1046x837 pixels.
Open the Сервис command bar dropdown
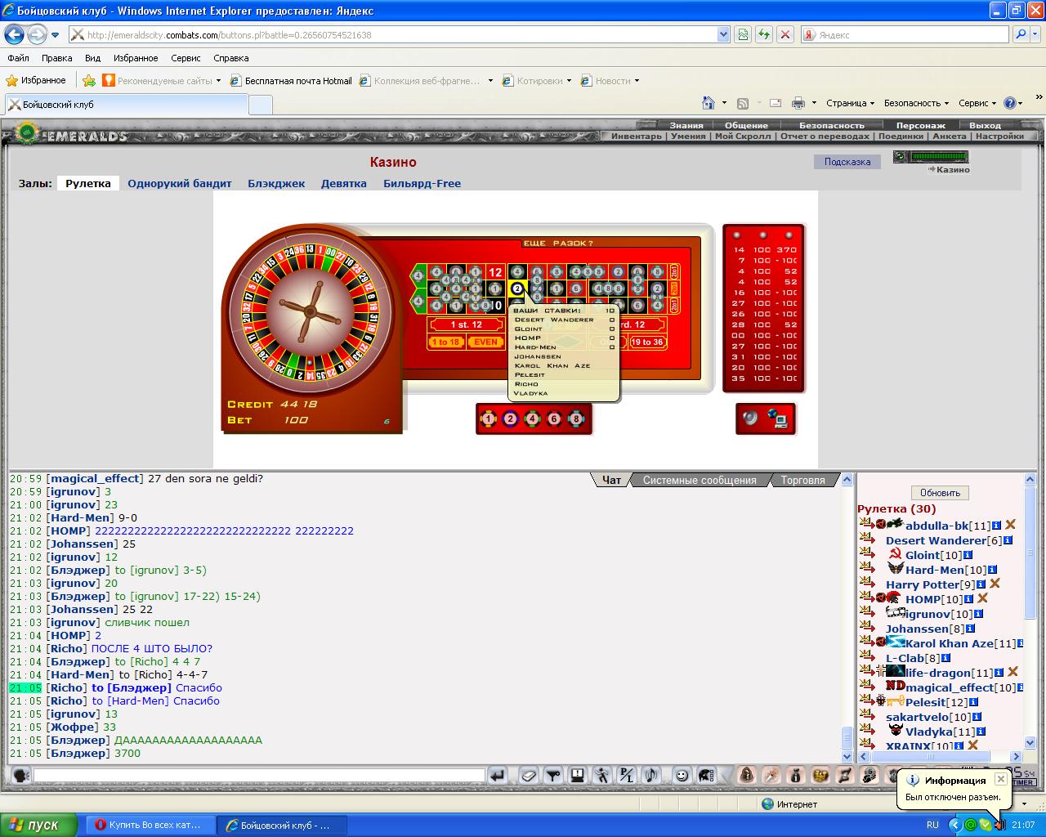977,103
